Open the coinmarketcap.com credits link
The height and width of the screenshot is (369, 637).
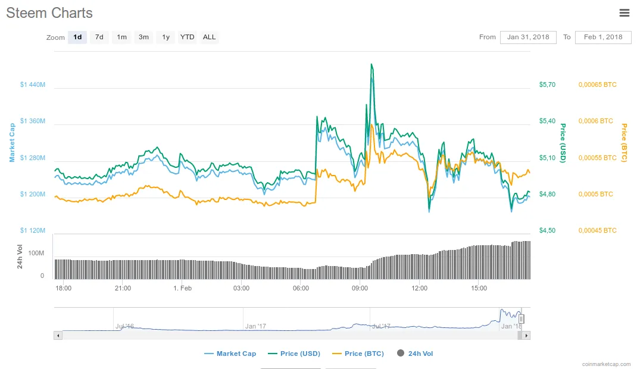(606, 364)
